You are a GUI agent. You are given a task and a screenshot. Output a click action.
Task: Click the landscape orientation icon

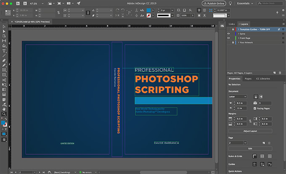(261, 97)
